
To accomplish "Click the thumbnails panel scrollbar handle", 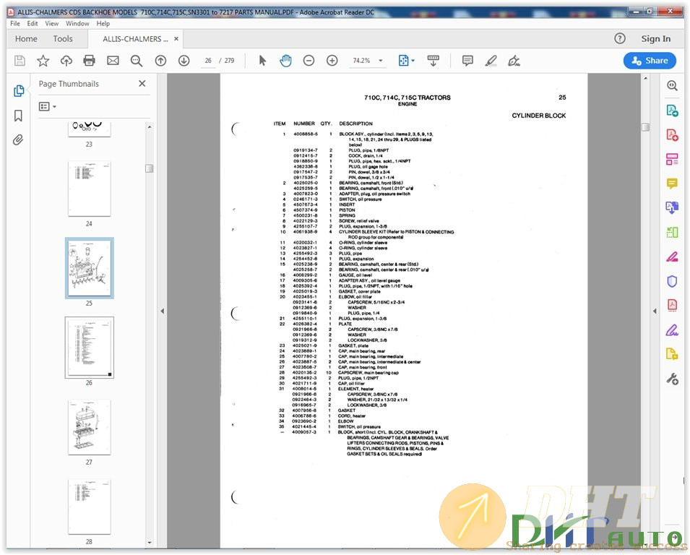I will coord(149,168).
